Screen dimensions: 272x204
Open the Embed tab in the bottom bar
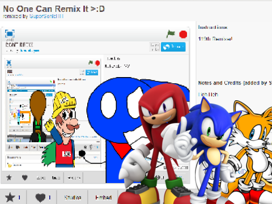[103, 198]
